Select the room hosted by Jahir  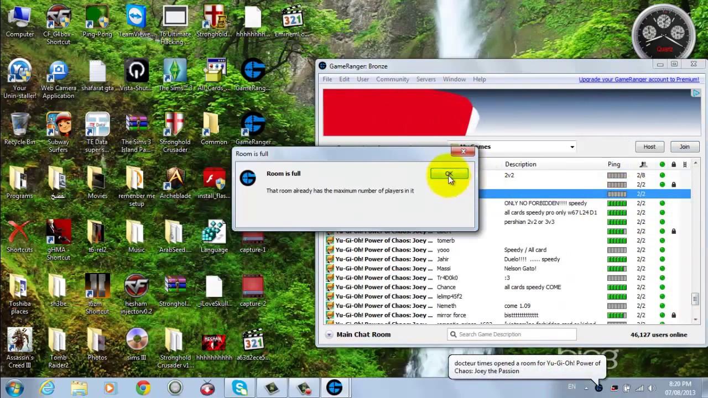coord(507,259)
